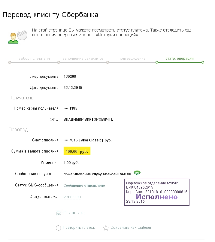This screenshot has height=242, width=215.
Task: Click the Сообщение отправлено status link
Action: (x=84, y=186)
